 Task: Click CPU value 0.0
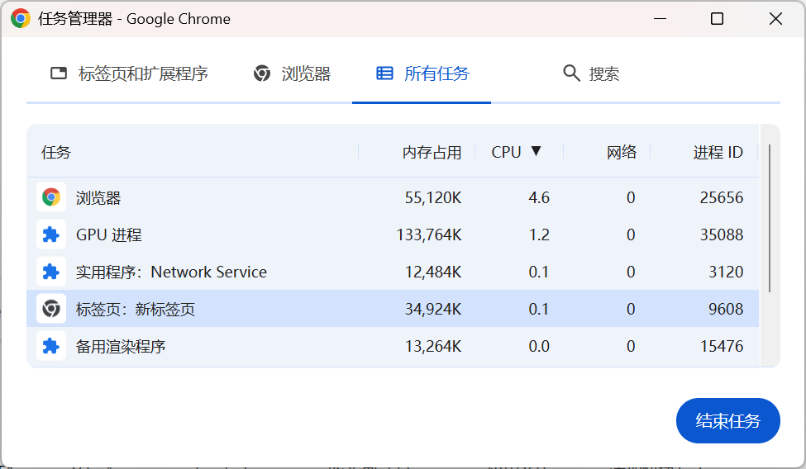click(x=539, y=346)
